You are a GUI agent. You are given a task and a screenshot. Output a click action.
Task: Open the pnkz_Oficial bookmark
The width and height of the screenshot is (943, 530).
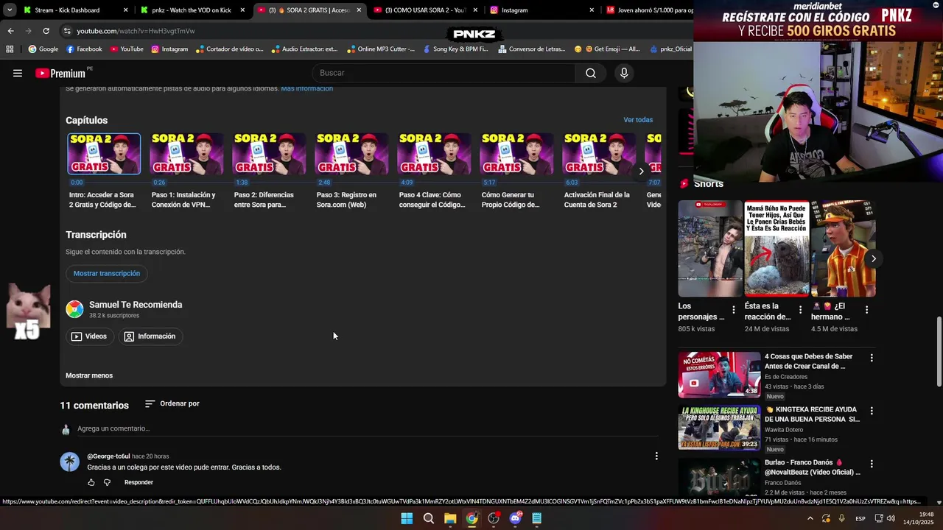click(x=670, y=49)
